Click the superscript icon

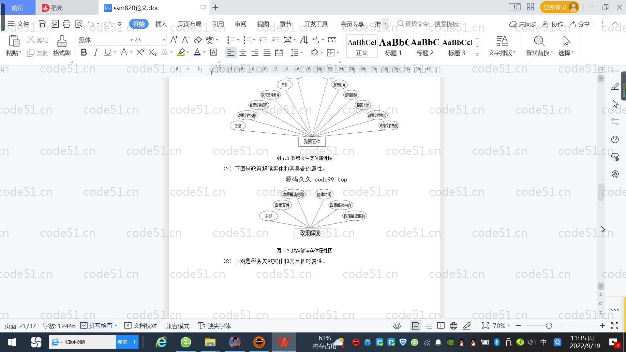click(x=140, y=52)
